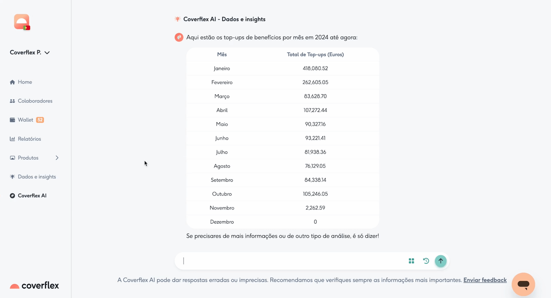Open conversation history via the clock icon

426,261
